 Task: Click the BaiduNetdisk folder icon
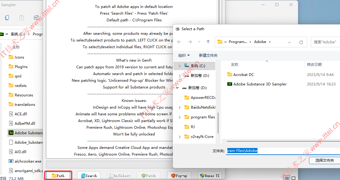[x=187, y=107]
